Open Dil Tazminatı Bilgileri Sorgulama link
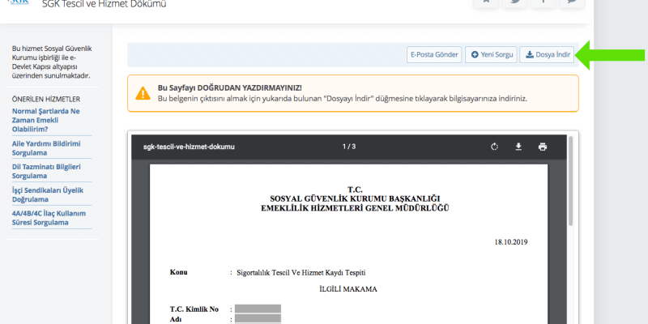 [46, 172]
